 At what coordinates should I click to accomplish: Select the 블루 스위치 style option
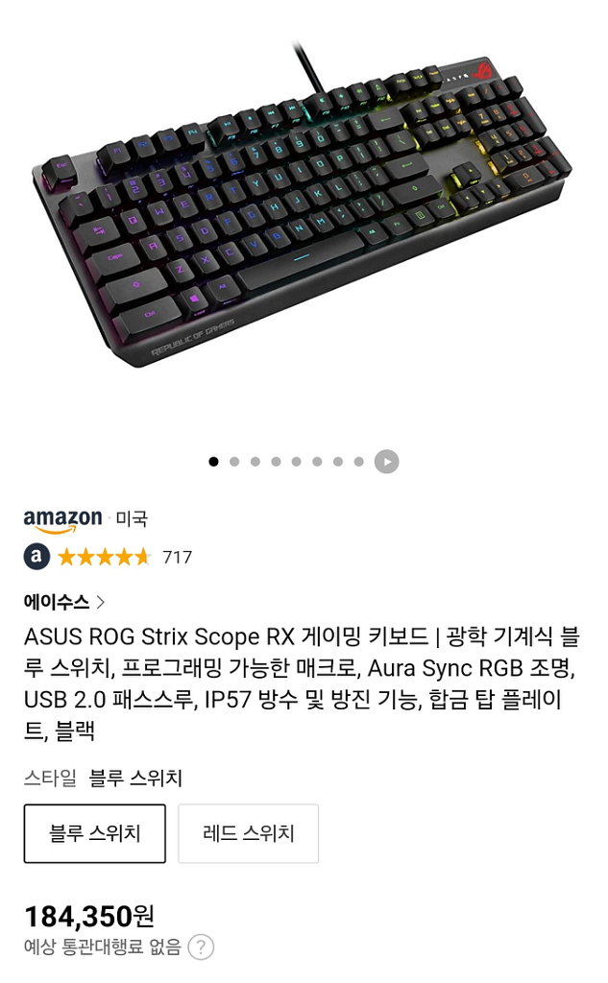click(x=95, y=834)
